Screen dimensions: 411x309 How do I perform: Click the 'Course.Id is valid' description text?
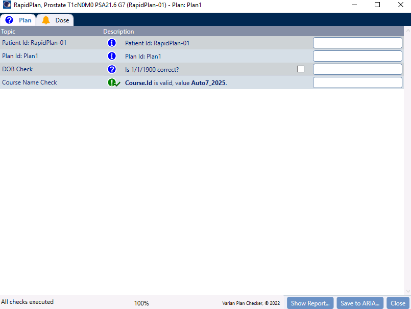tap(176, 83)
